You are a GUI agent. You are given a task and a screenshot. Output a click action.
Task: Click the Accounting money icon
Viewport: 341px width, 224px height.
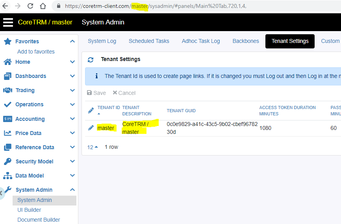point(7,119)
